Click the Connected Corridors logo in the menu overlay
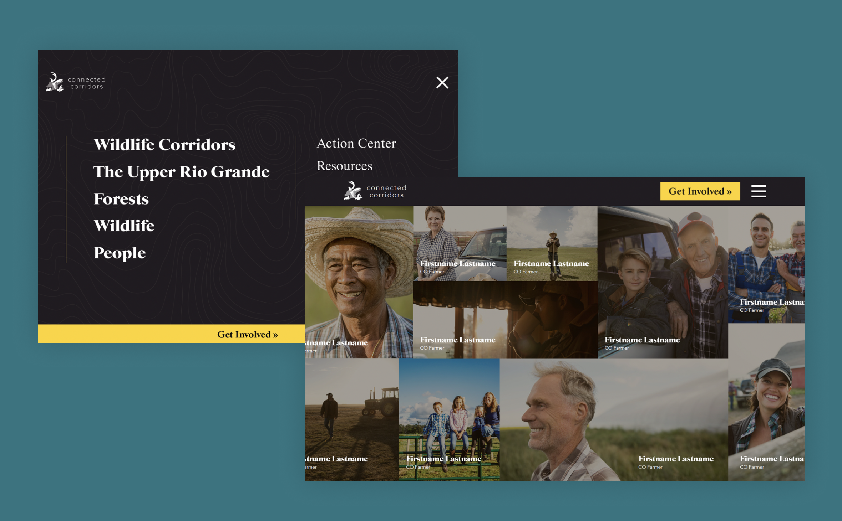Viewport: 842px width, 521px height. (76, 82)
